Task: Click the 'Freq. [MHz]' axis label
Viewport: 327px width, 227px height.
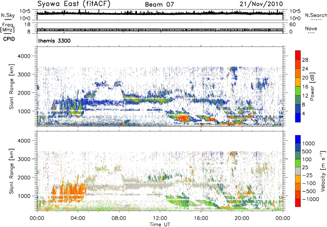Action: pos(7,27)
